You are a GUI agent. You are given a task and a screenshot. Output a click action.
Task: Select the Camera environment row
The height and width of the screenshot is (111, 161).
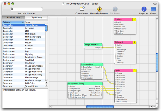[x=24, y=48]
